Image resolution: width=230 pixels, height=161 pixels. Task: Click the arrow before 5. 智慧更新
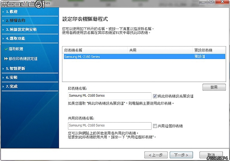click(3, 69)
